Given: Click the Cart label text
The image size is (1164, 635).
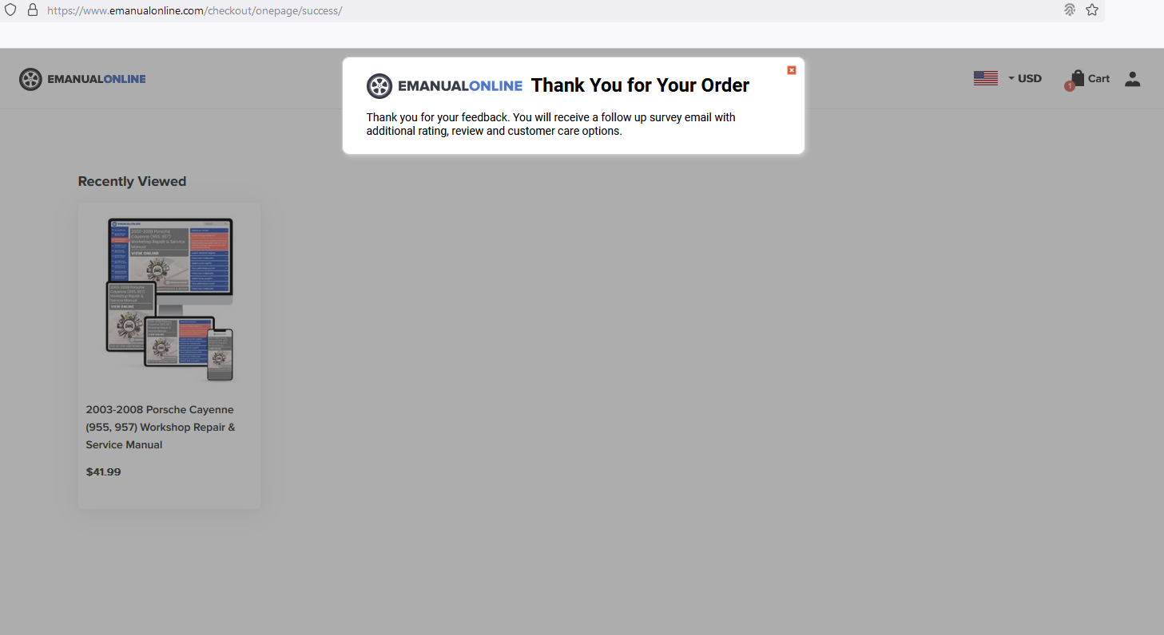Looking at the screenshot, I should [x=1098, y=77].
